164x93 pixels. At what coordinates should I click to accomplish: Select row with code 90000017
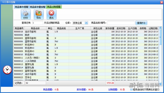[x=86, y=74]
